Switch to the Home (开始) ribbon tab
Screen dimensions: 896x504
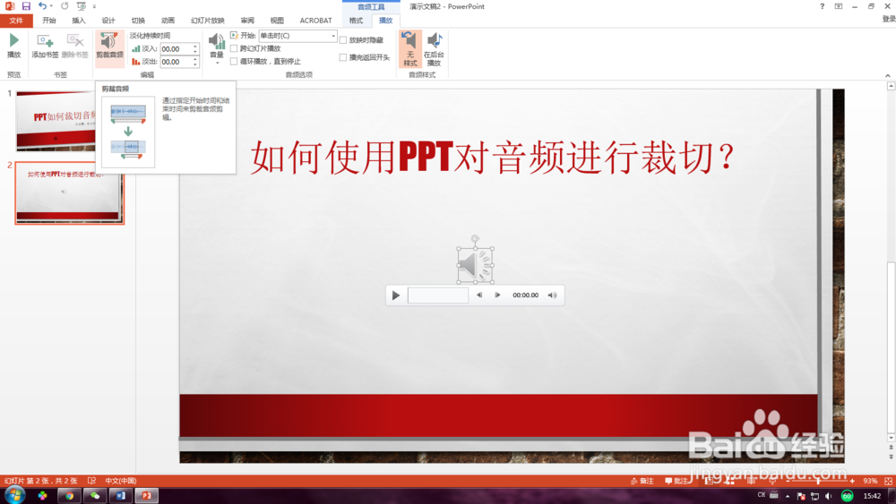(x=49, y=21)
